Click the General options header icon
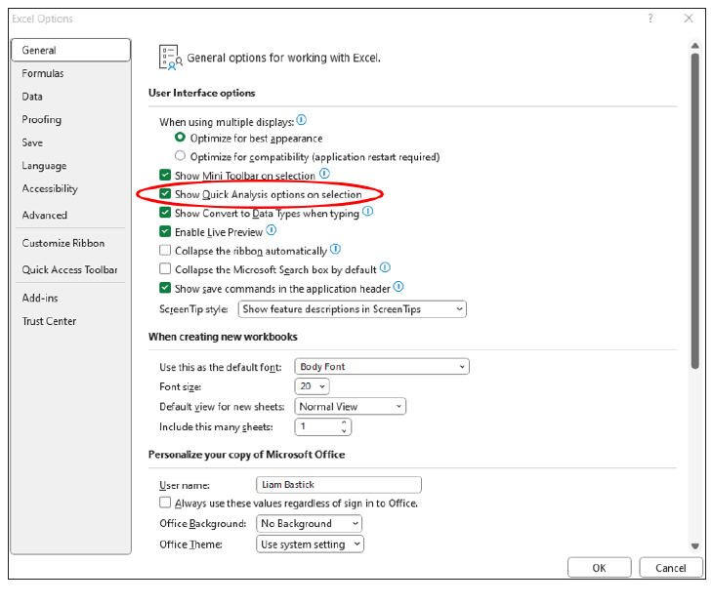Screen dimensions: 713x604 click(x=171, y=58)
